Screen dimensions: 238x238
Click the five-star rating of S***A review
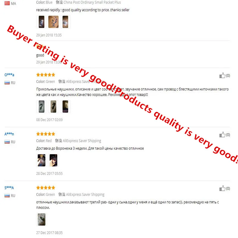pos(46,188)
